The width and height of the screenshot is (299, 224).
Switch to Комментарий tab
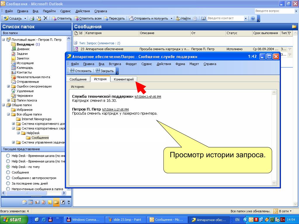(124, 79)
